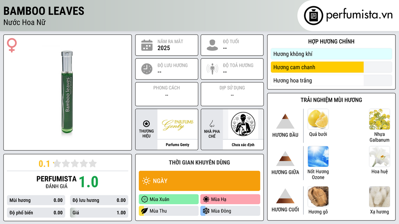The height and width of the screenshot is (224, 399).
Task: Select the orange Ngày recommended time bar
Action: 199,181
